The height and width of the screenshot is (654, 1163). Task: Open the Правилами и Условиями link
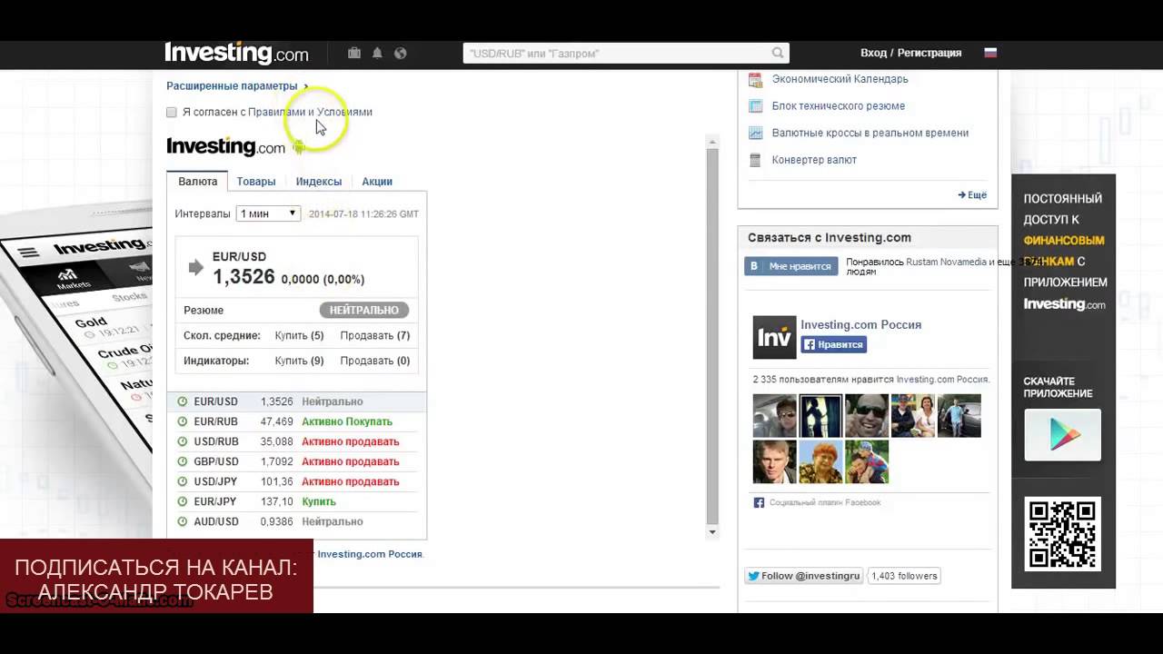point(310,112)
